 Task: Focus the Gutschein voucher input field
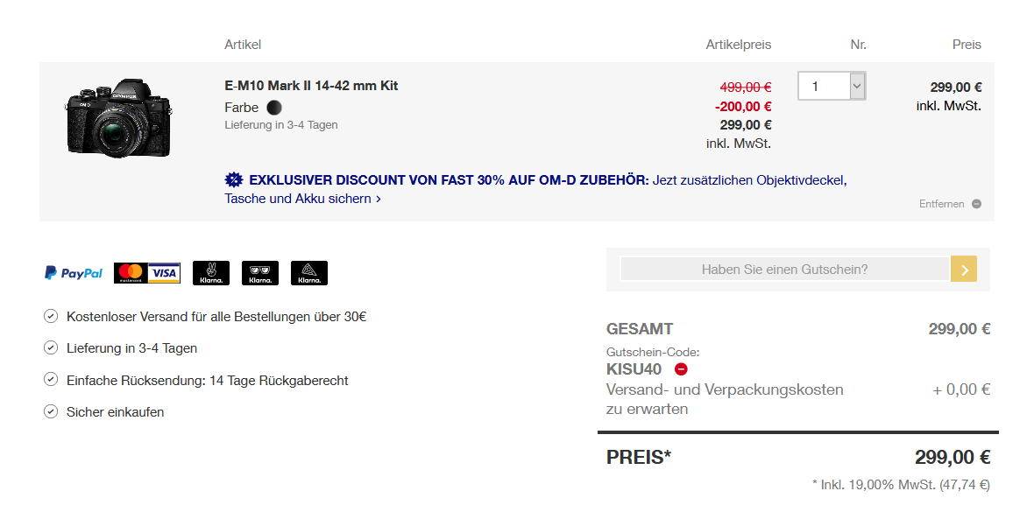(784, 270)
